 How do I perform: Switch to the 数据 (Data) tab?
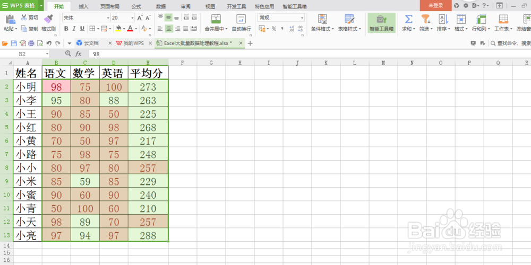coord(161,6)
